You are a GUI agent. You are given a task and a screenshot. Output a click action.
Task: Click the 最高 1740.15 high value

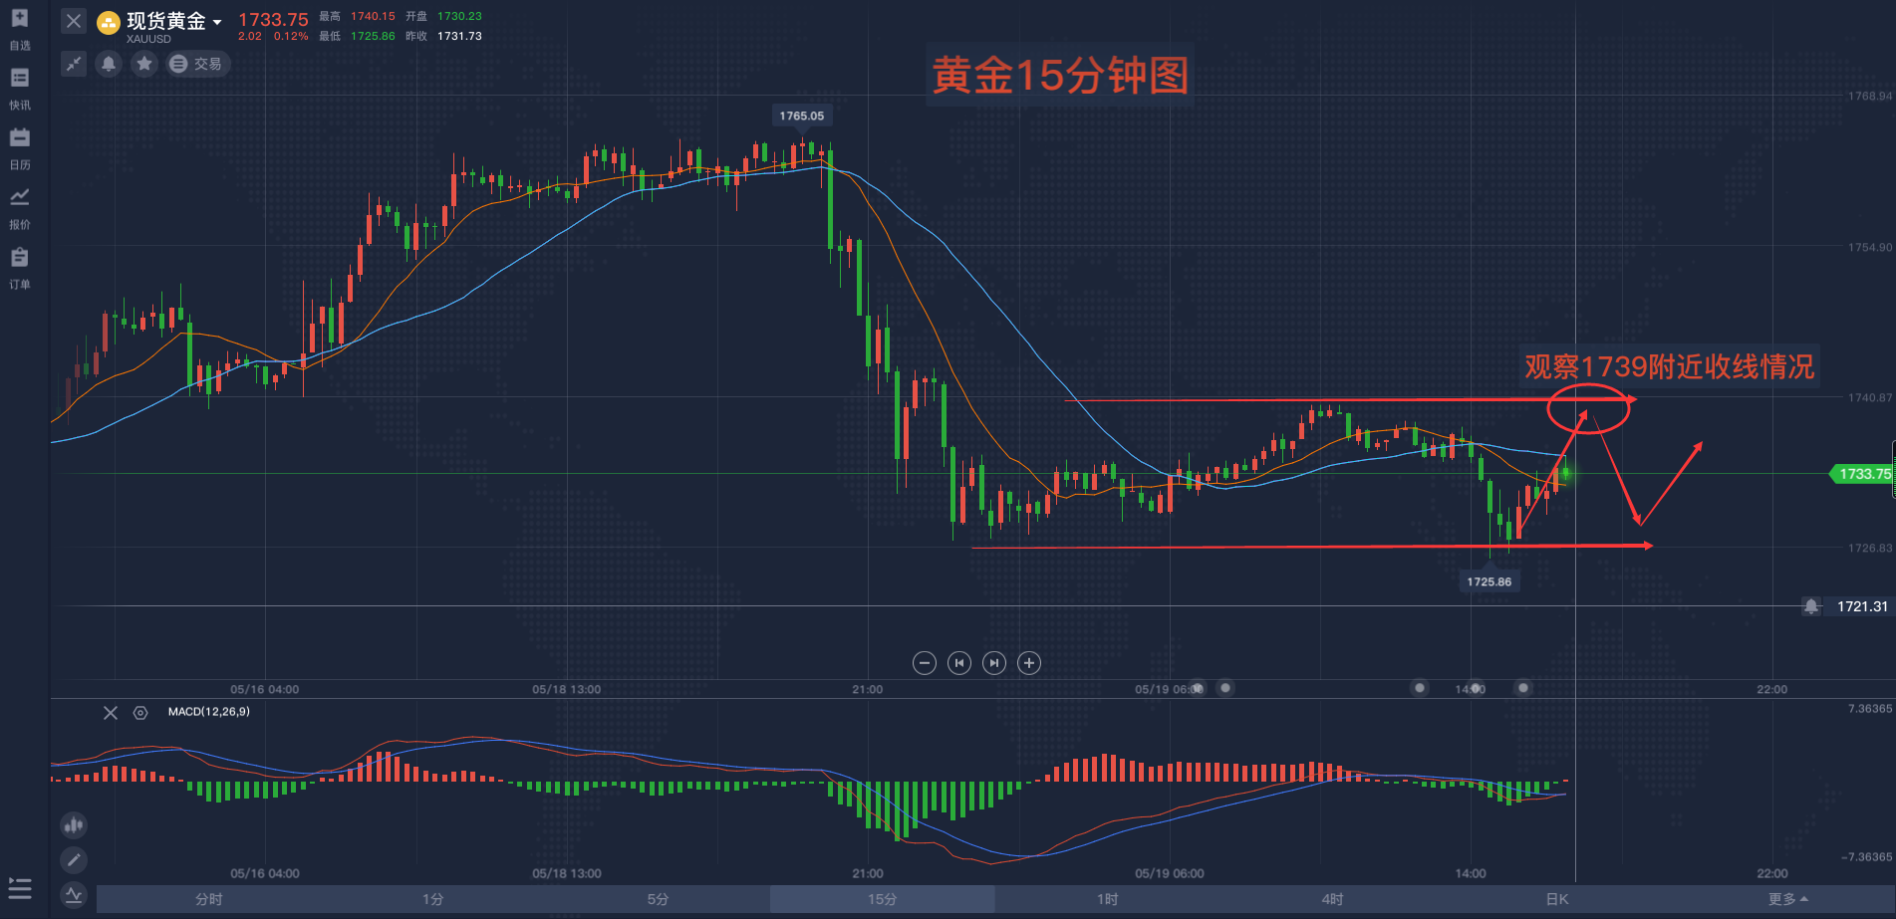point(373,16)
